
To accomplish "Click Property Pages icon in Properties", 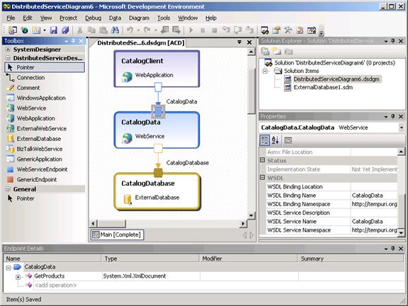I will [x=288, y=140].
